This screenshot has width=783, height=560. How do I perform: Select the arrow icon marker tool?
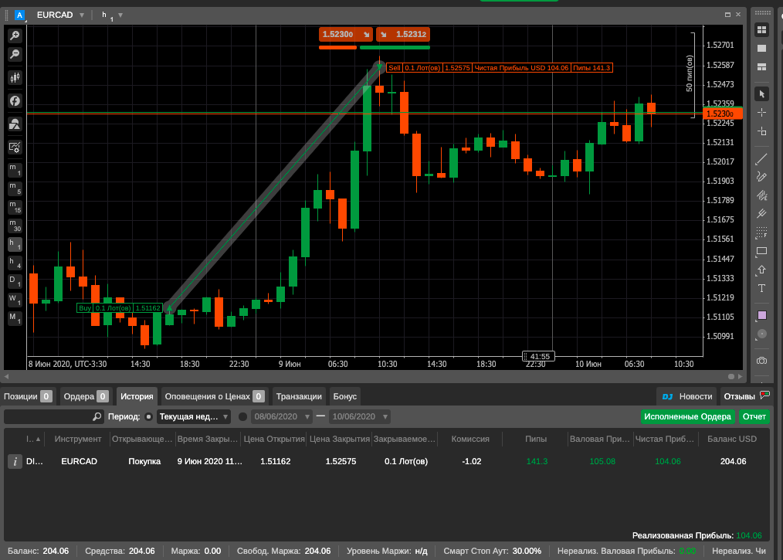pyautogui.click(x=761, y=270)
